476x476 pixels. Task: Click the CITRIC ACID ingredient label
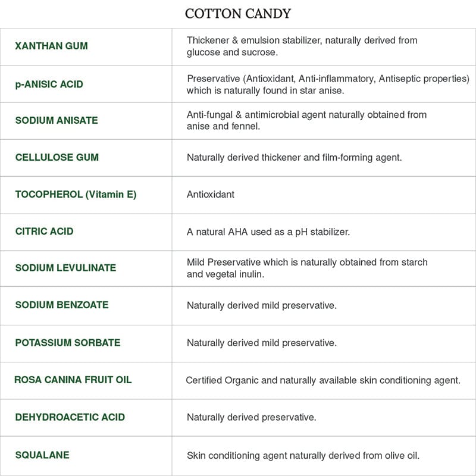(45, 231)
